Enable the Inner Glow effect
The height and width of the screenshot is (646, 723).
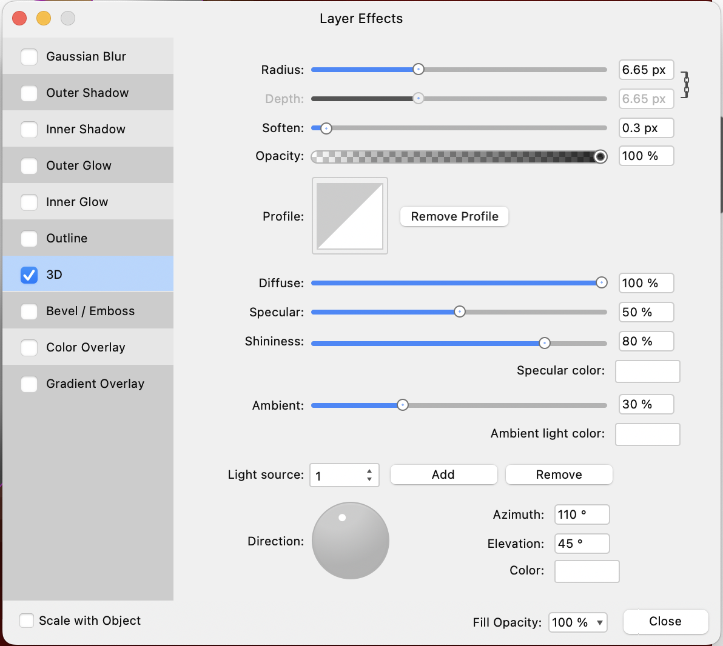coord(29,201)
